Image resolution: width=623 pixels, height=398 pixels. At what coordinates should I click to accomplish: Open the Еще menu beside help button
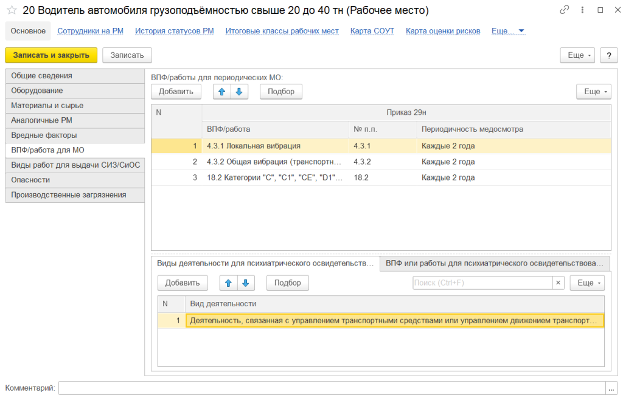(x=577, y=55)
